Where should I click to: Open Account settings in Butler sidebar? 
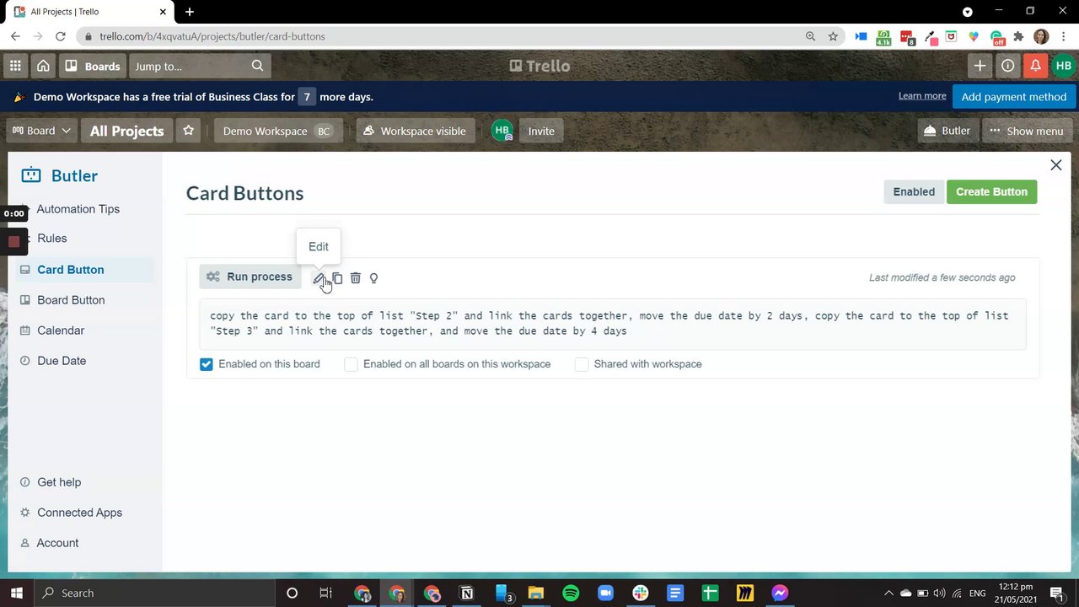click(57, 543)
